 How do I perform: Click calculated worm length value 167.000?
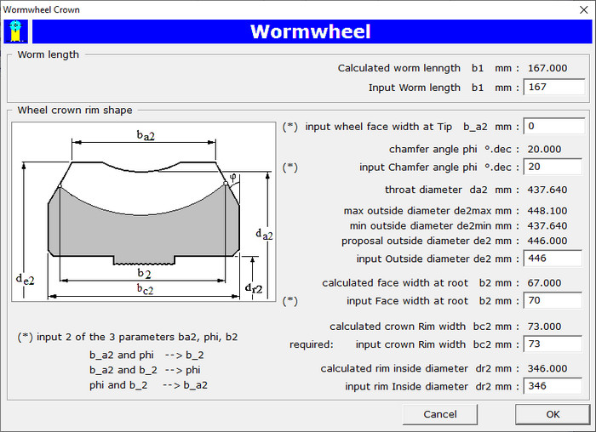[547, 68]
